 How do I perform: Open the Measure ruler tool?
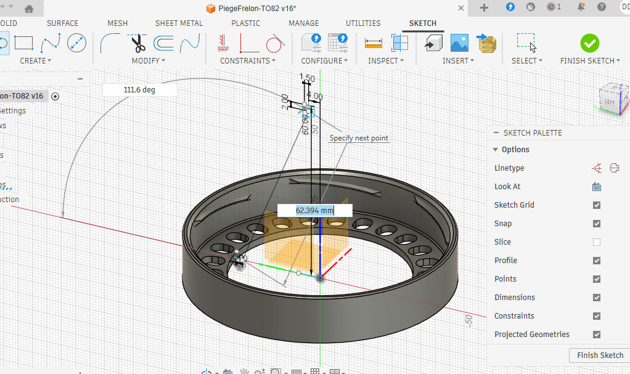point(374,43)
